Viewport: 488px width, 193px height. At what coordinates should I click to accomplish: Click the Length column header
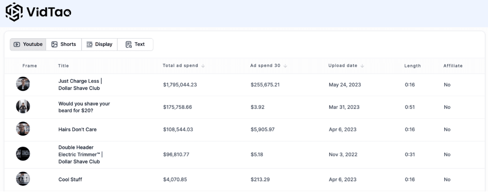coord(412,66)
